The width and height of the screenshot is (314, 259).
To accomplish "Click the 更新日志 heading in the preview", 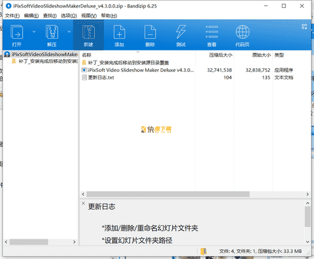I will (102, 207).
